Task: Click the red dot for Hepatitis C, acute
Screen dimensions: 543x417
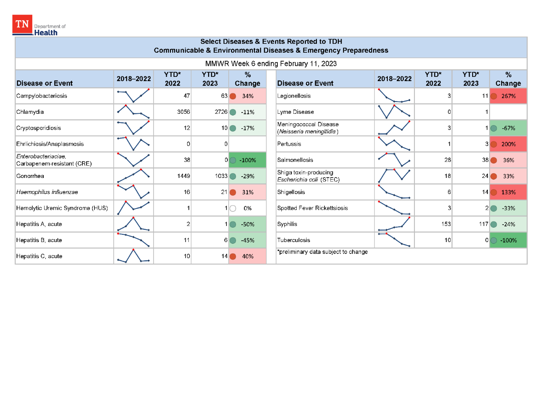Action: pos(233,256)
